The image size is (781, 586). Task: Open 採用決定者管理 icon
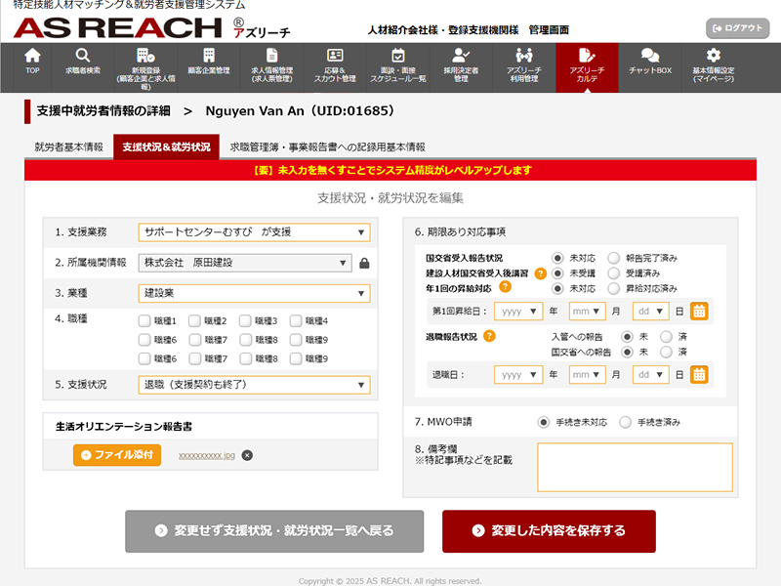tap(461, 56)
